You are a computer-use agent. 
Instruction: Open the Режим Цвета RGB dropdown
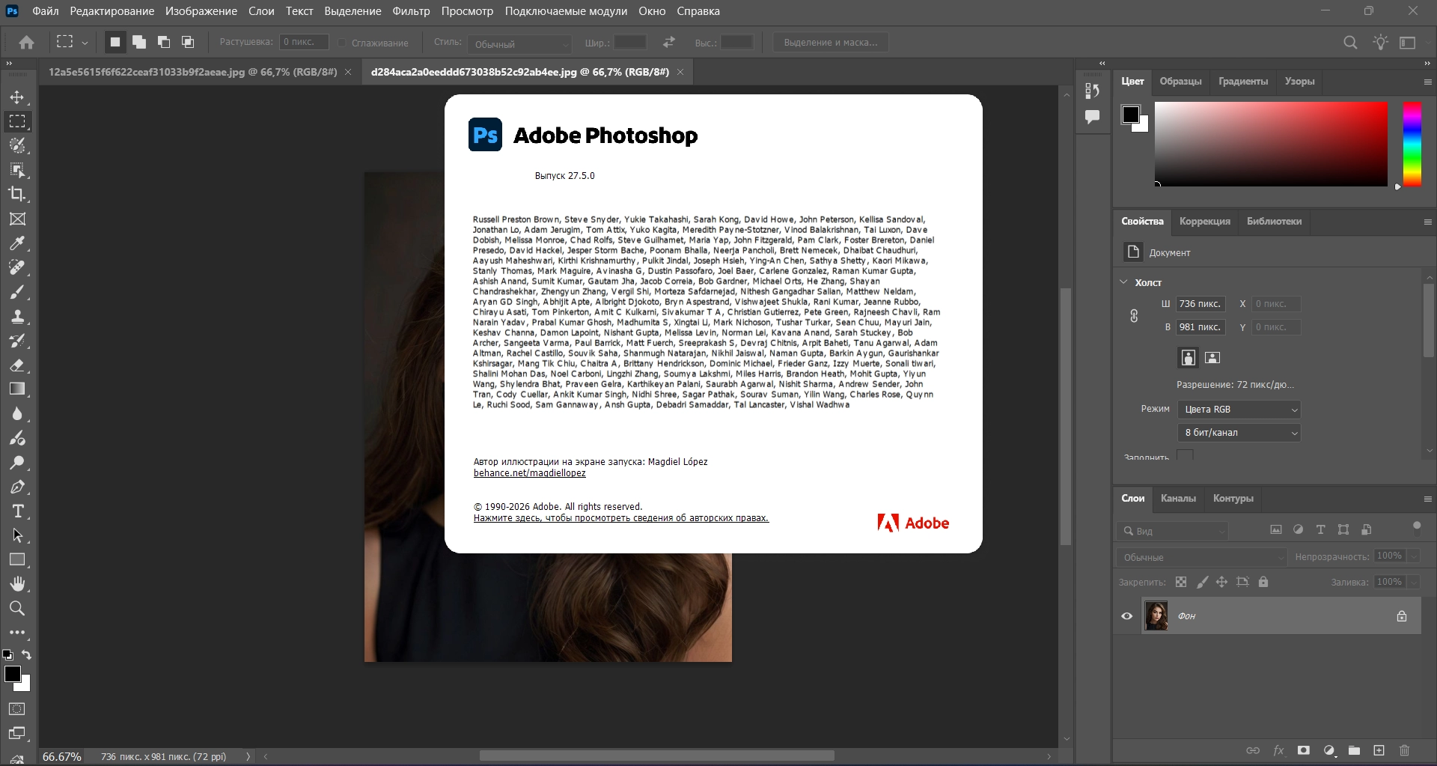pos(1239,410)
